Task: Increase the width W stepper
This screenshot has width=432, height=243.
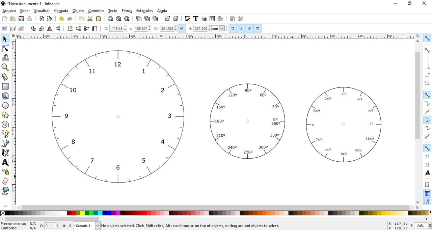Action: (175, 27)
